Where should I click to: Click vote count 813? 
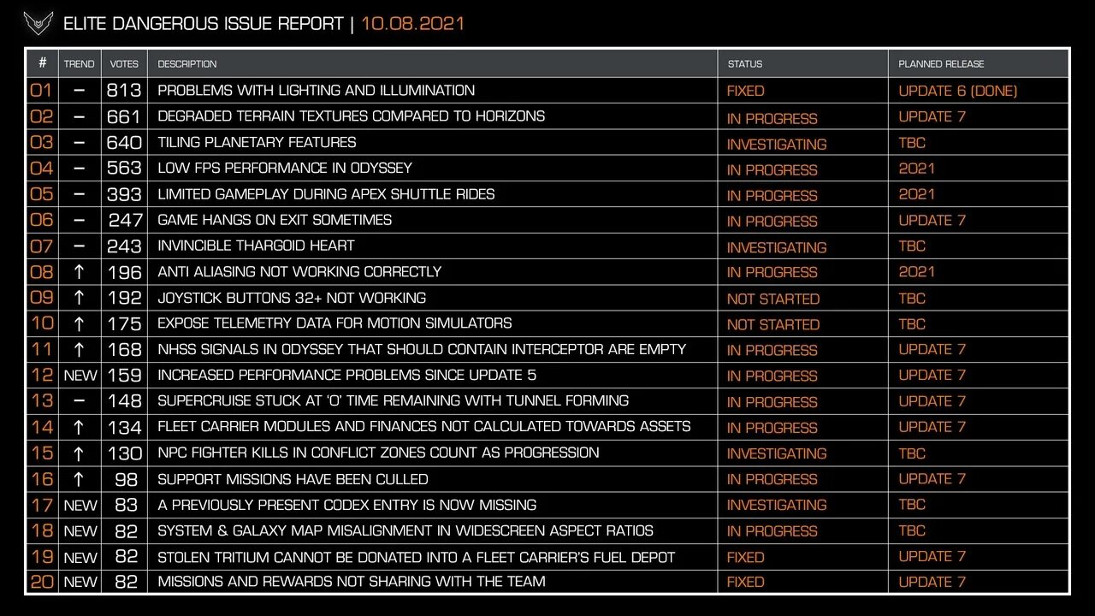coord(124,91)
